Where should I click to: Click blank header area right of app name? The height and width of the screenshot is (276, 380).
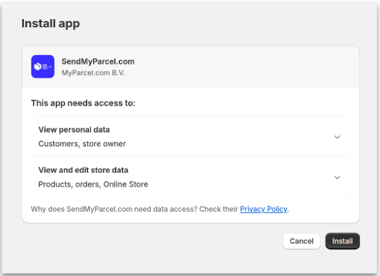pyautogui.click(x=248, y=67)
